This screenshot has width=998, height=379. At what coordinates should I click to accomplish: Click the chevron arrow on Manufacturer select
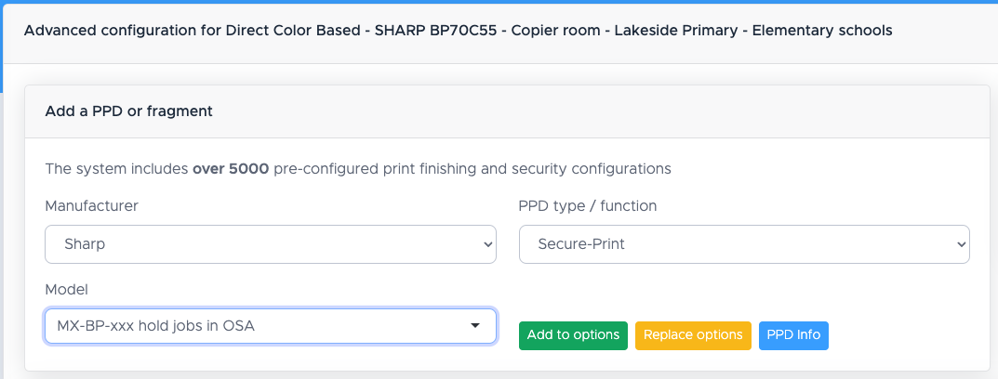coord(487,244)
